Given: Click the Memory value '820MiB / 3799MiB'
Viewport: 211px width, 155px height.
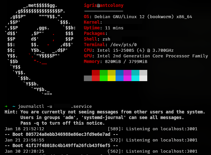Looking at the screenshot, I should pyautogui.click(x=126, y=61).
